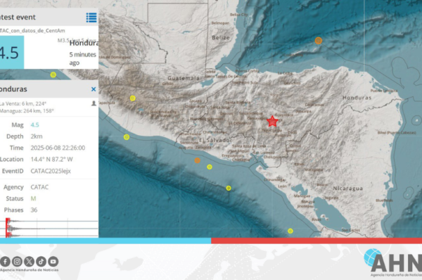
Task: Open the event list menu icon
Action: [91, 18]
